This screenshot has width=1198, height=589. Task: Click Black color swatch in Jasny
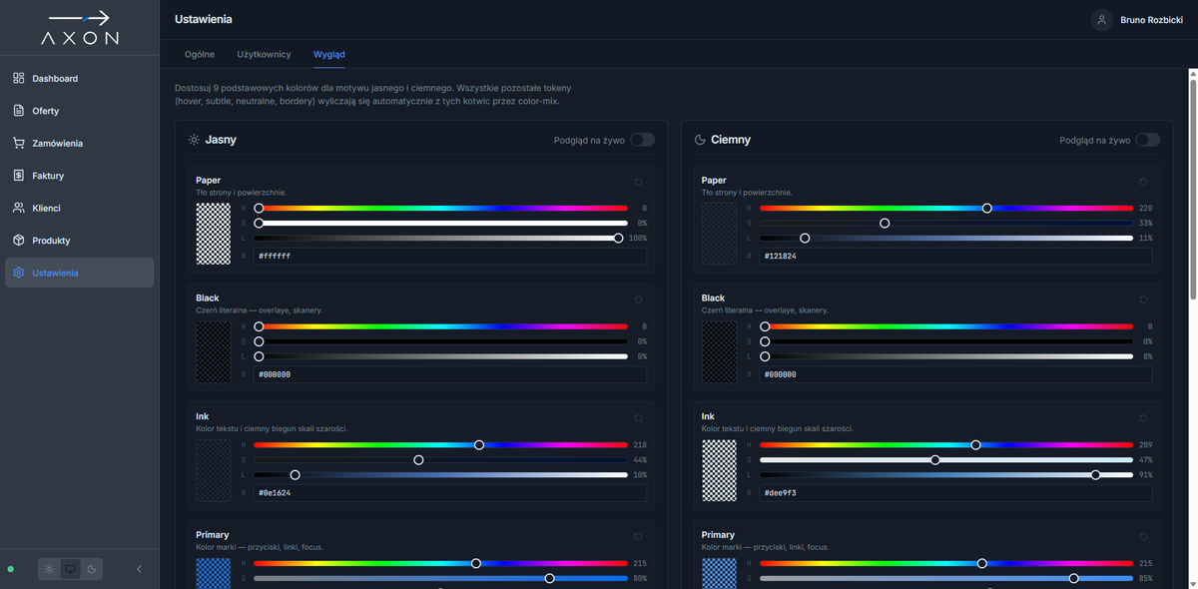[x=214, y=351]
